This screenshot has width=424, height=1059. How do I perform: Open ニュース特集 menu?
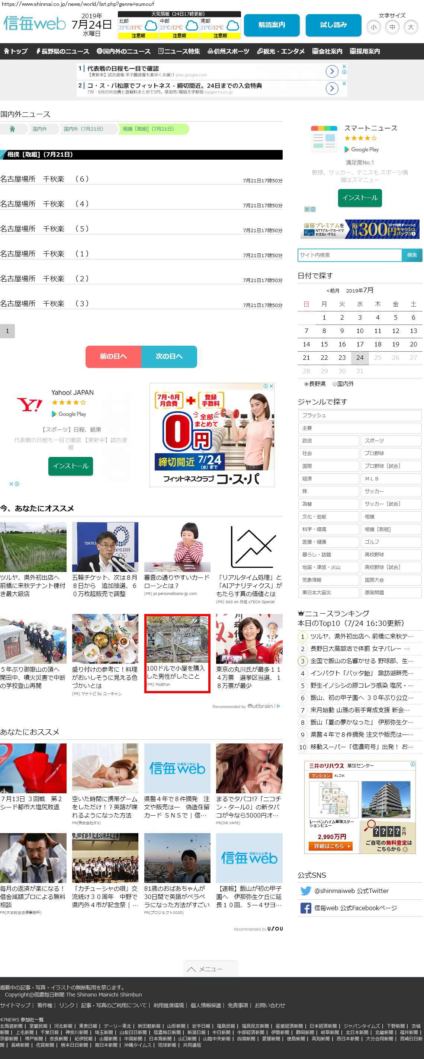(x=179, y=51)
